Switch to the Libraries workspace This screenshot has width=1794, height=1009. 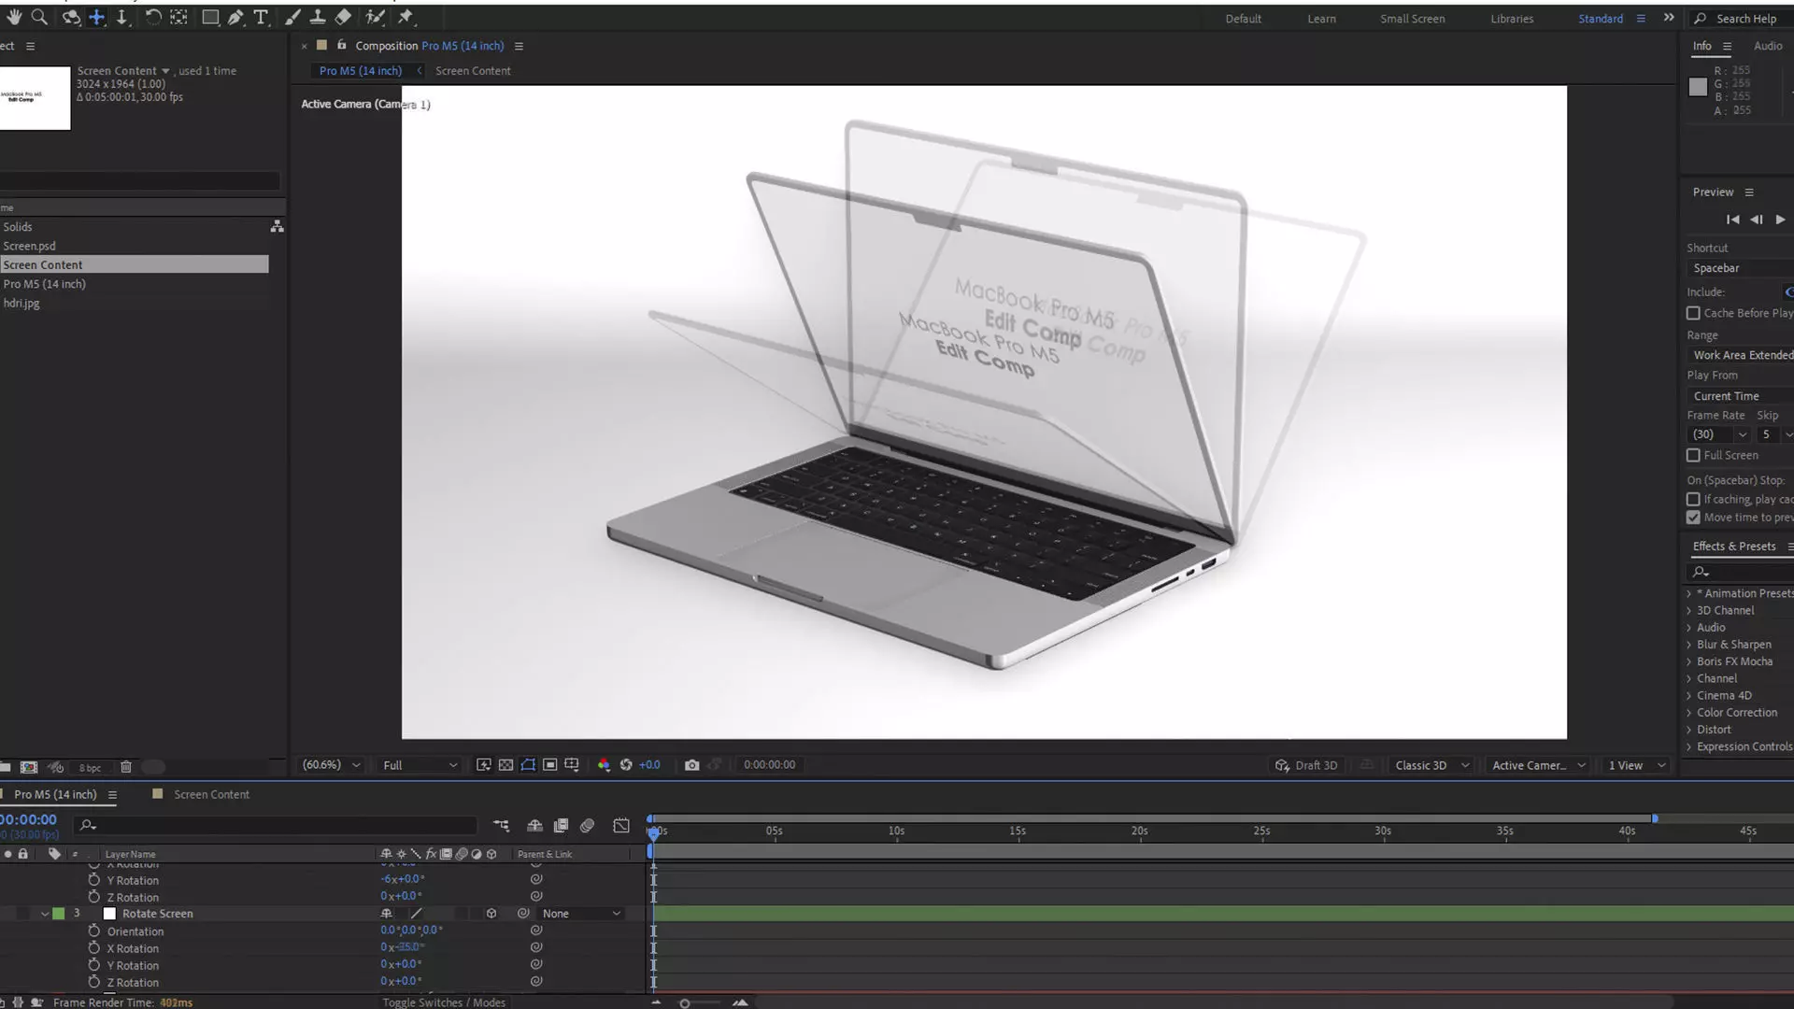click(x=1512, y=19)
